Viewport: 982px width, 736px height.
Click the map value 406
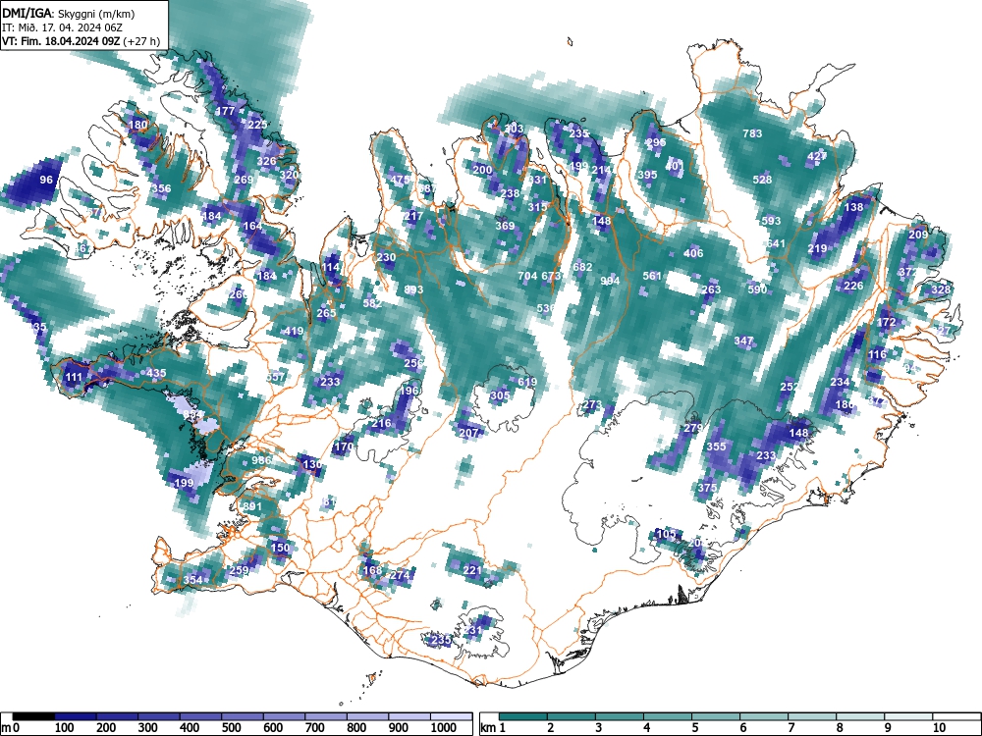click(x=693, y=253)
